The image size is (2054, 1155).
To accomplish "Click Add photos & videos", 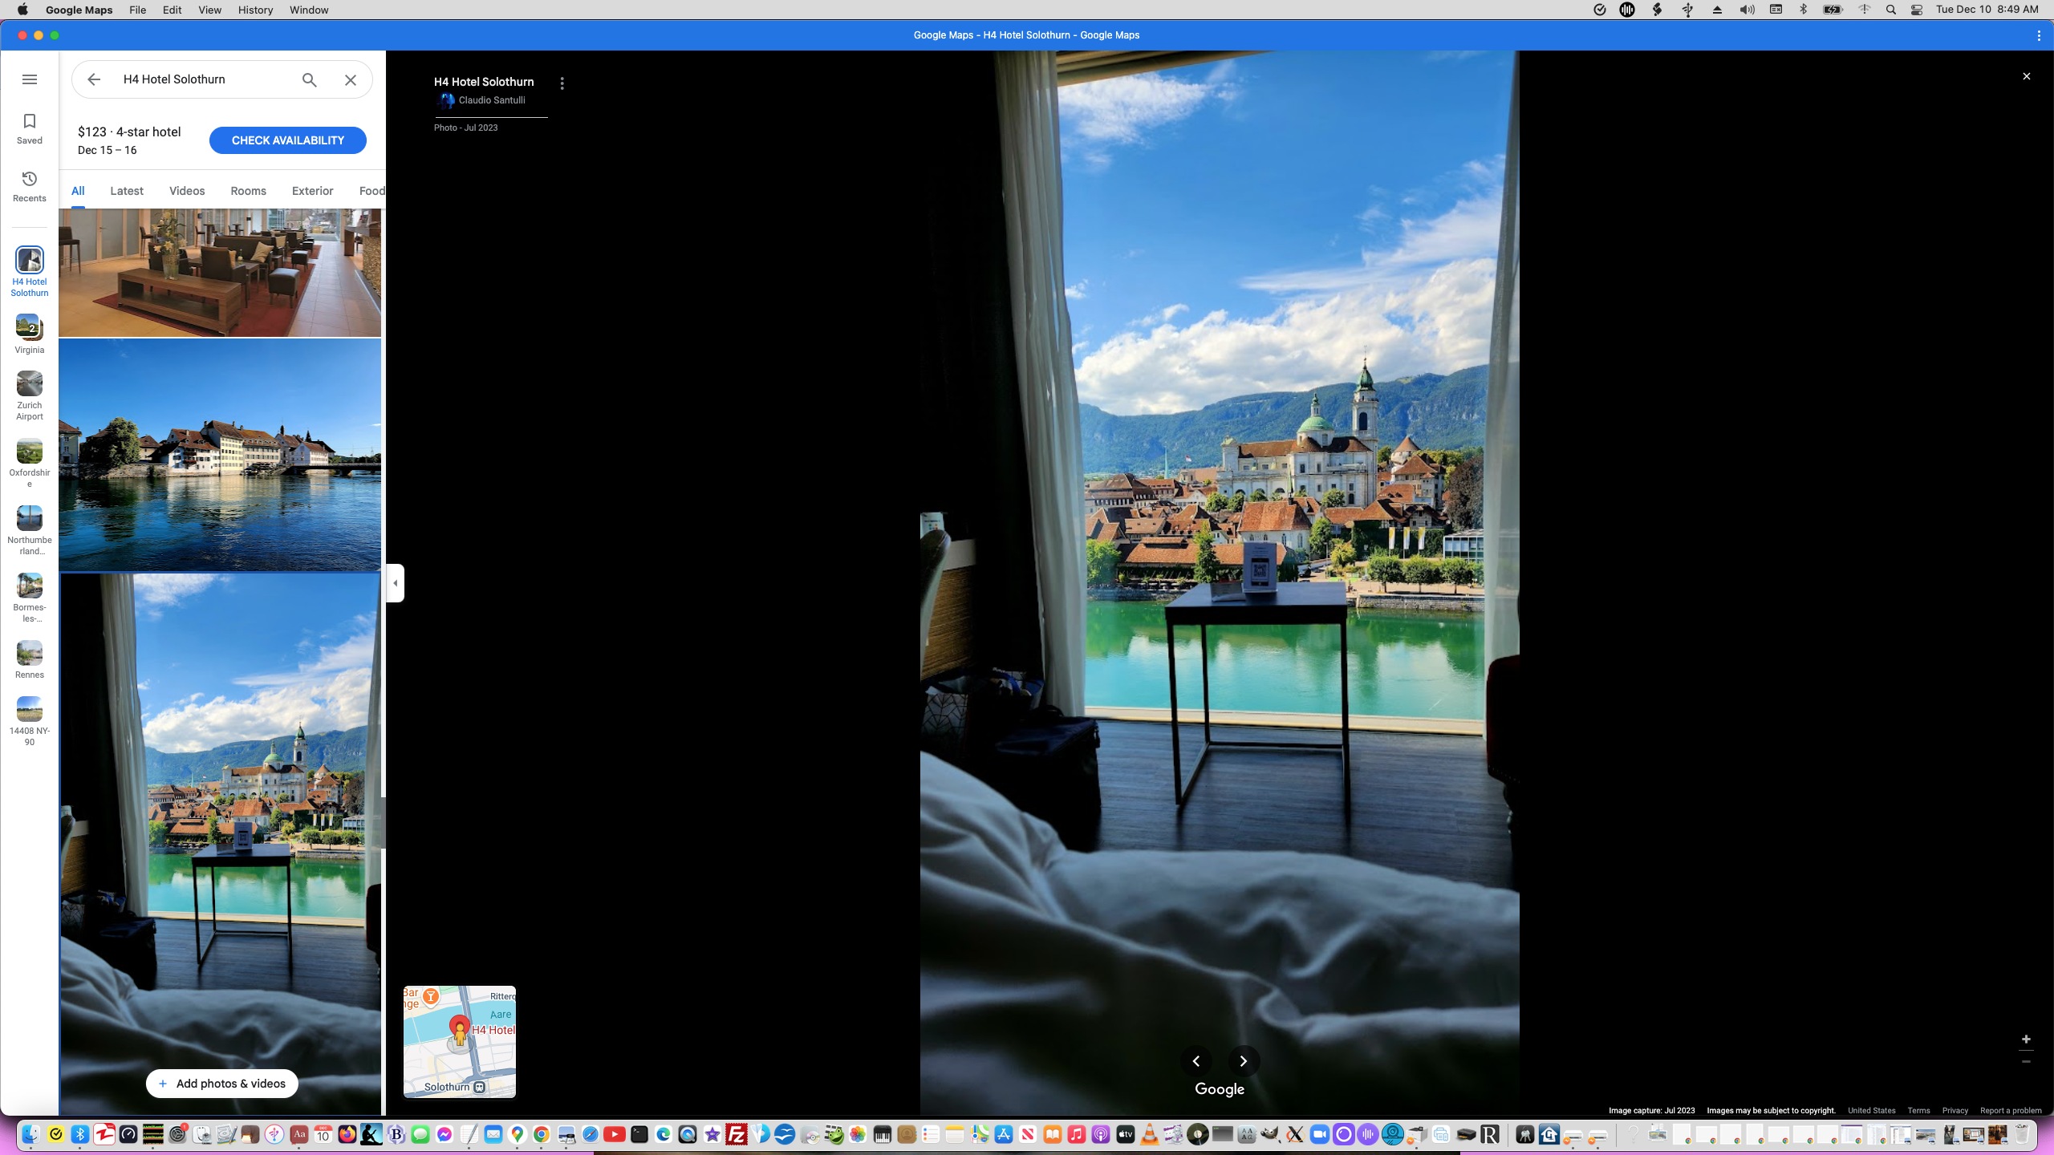I will click(221, 1083).
